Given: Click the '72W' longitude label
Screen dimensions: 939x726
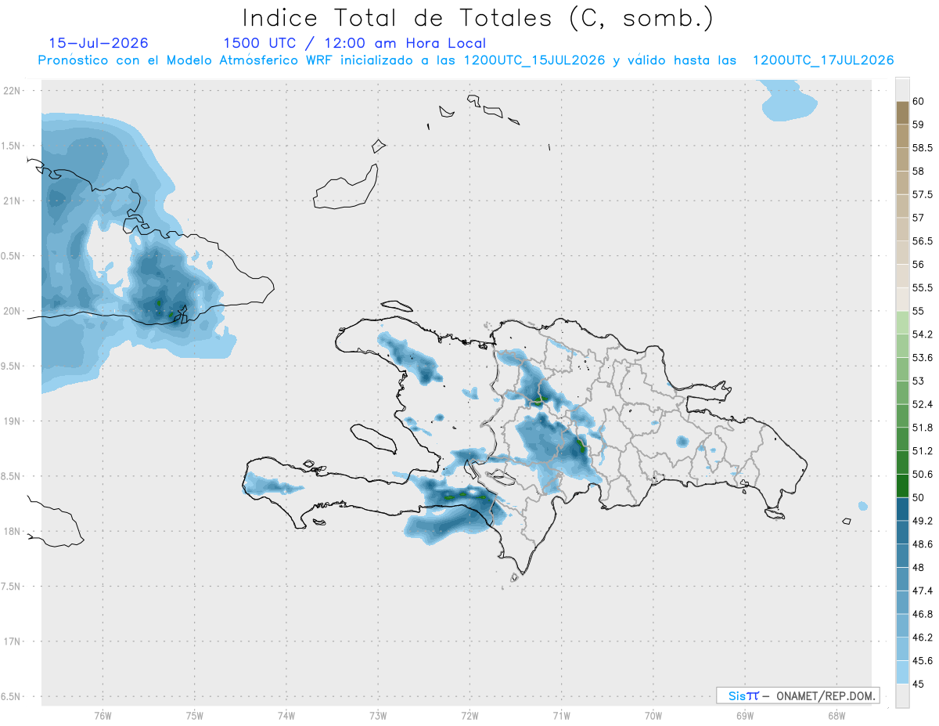Looking at the screenshot, I should tap(469, 716).
